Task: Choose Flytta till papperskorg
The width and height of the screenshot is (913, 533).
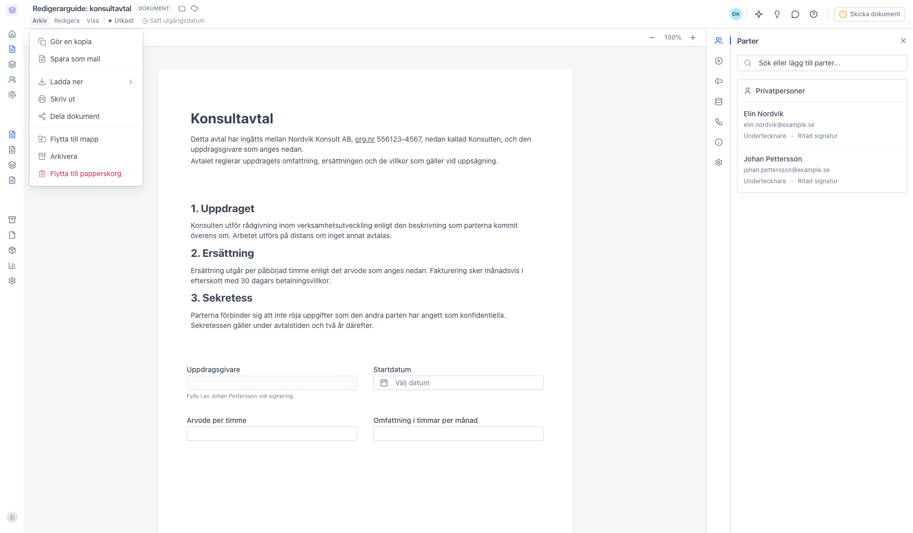Action: [86, 174]
